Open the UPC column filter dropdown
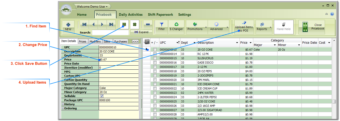 pos(178,43)
